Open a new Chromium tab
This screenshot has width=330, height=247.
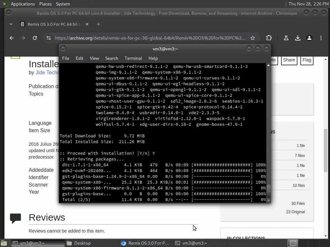(98, 24)
